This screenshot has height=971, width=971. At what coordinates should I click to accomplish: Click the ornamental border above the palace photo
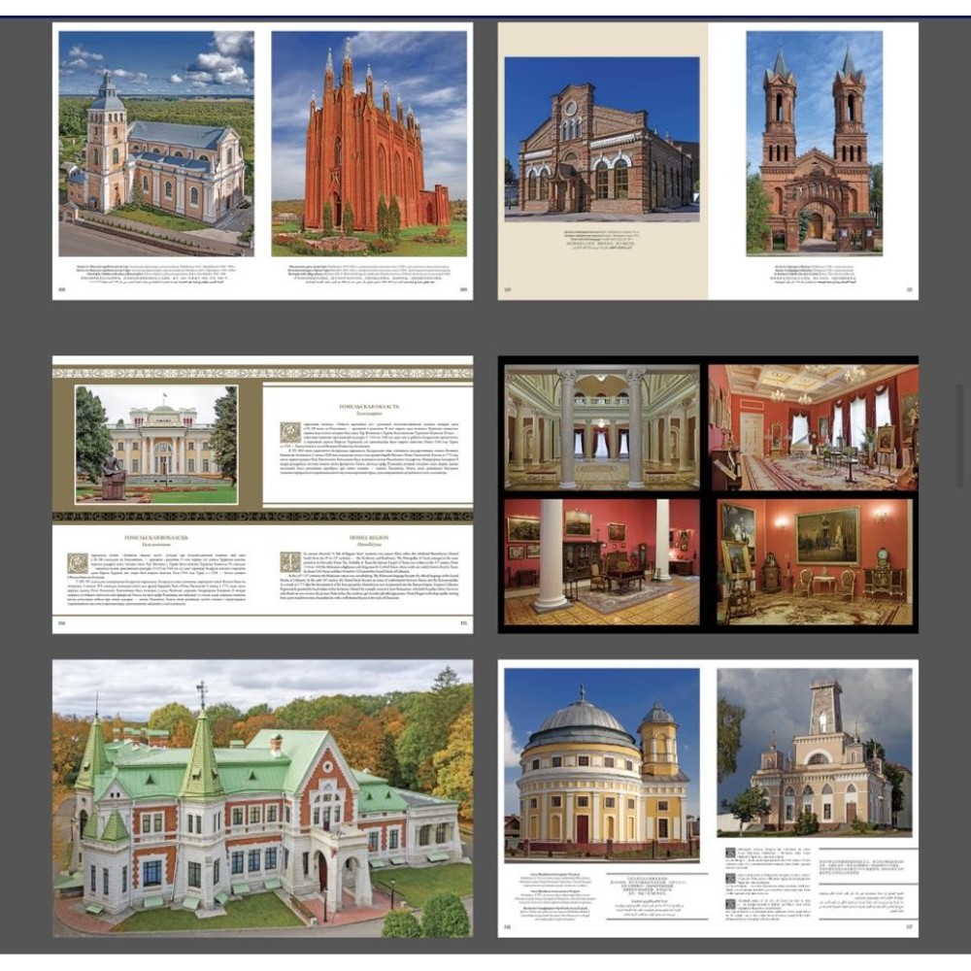point(262,373)
